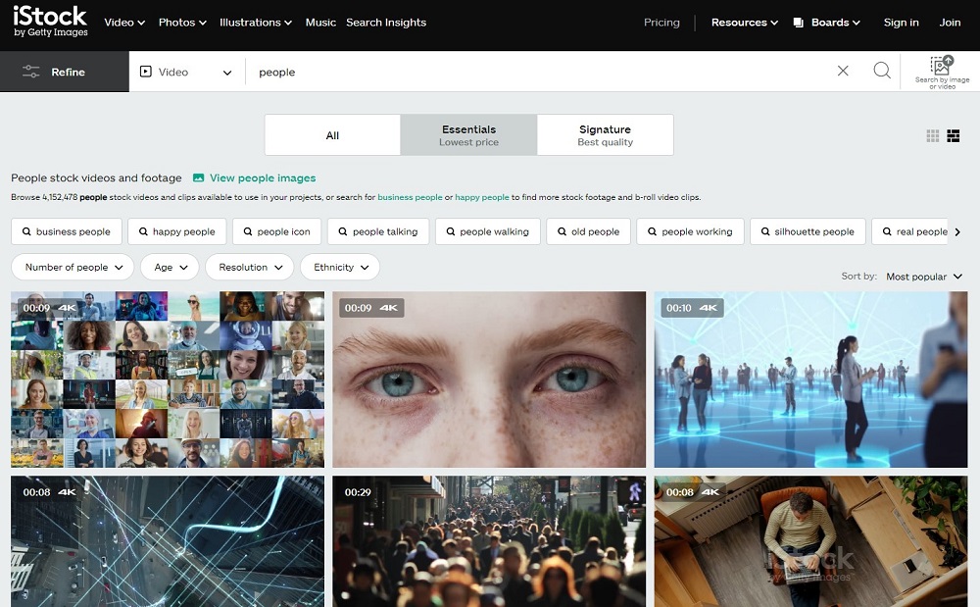Open the Refine filters sliders icon
The image size is (980, 607).
point(31,72)
